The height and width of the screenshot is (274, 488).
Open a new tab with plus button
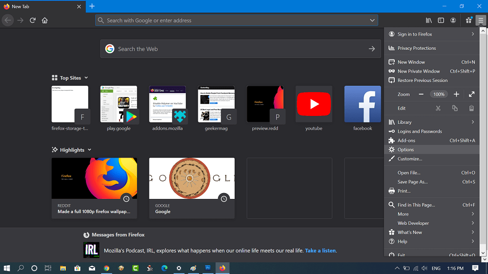click(92, 6)
